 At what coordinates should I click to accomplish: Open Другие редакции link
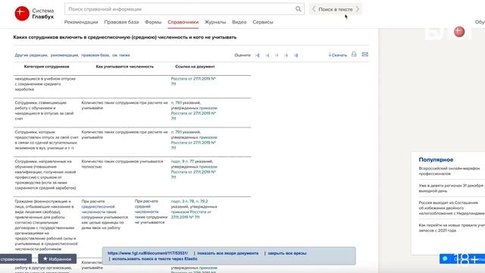31,55
